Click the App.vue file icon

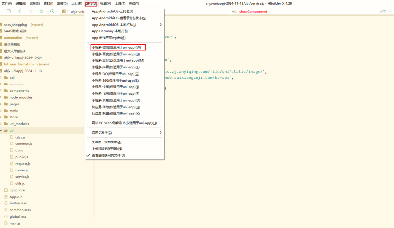pos(6,197)
